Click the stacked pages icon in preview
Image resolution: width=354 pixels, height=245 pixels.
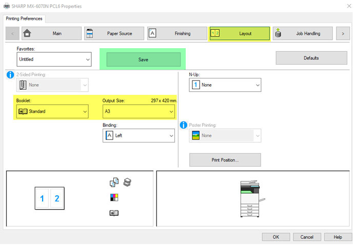(127, 182)
